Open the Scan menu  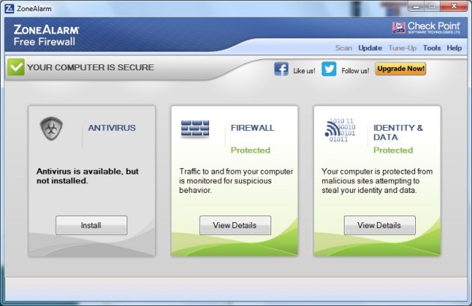click(343, 48)
